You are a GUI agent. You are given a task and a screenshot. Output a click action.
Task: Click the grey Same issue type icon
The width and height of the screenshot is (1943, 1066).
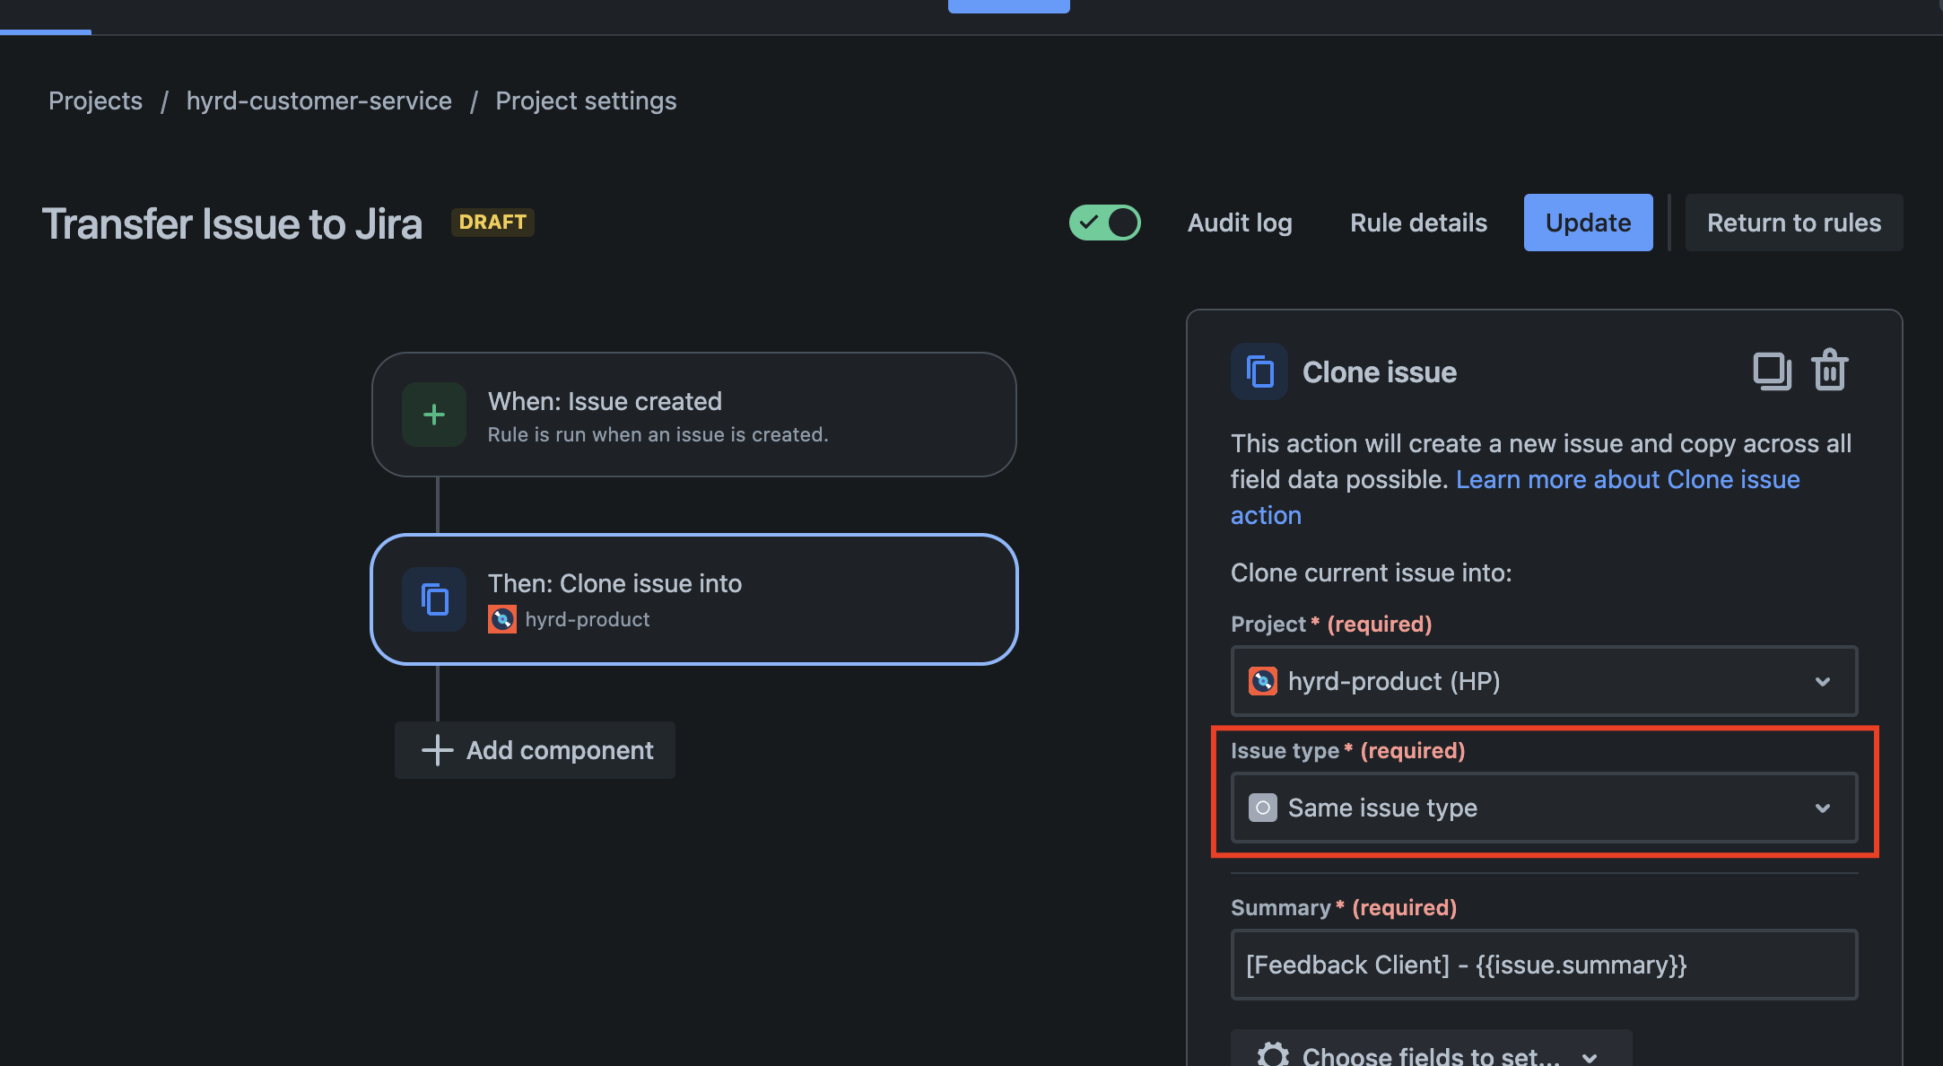tap(1263, 808)
